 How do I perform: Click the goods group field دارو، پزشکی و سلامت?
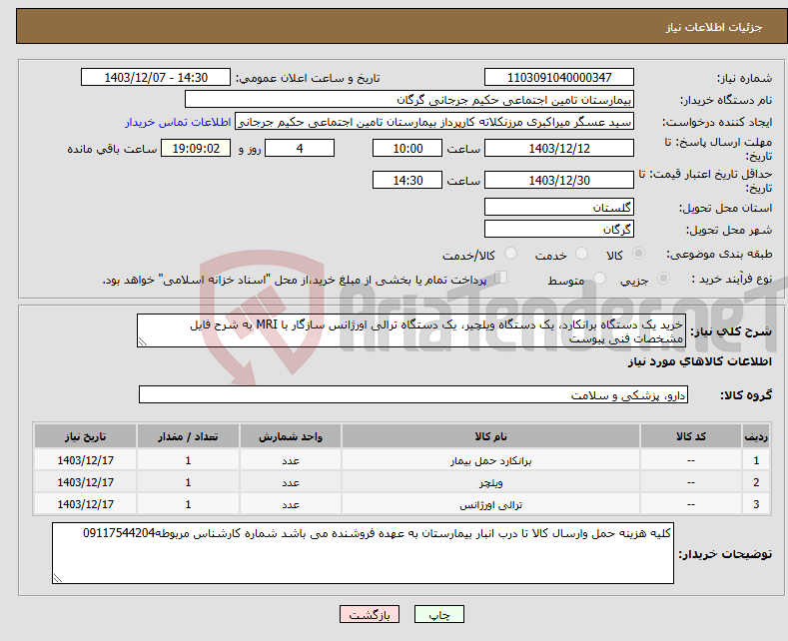click(413, 394)
